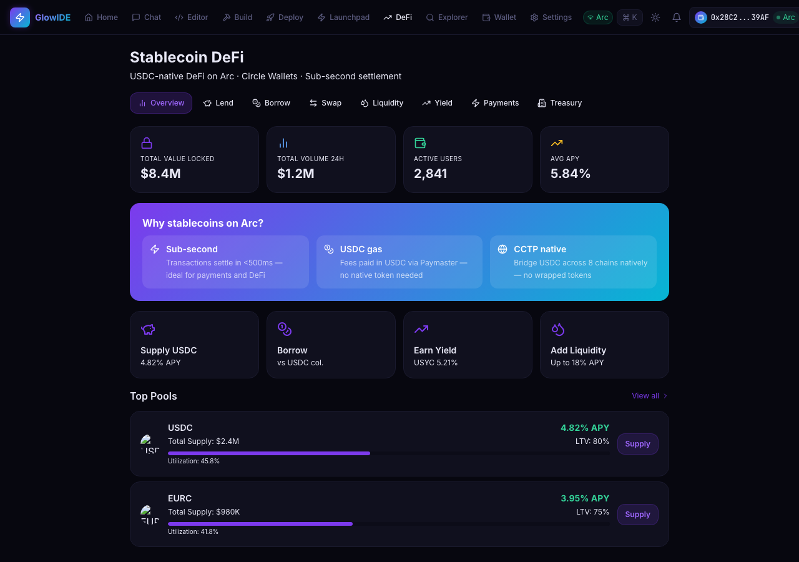Click the wallet avatar icon beside the address
799x562 pixels.
click(x=701, y=17)
